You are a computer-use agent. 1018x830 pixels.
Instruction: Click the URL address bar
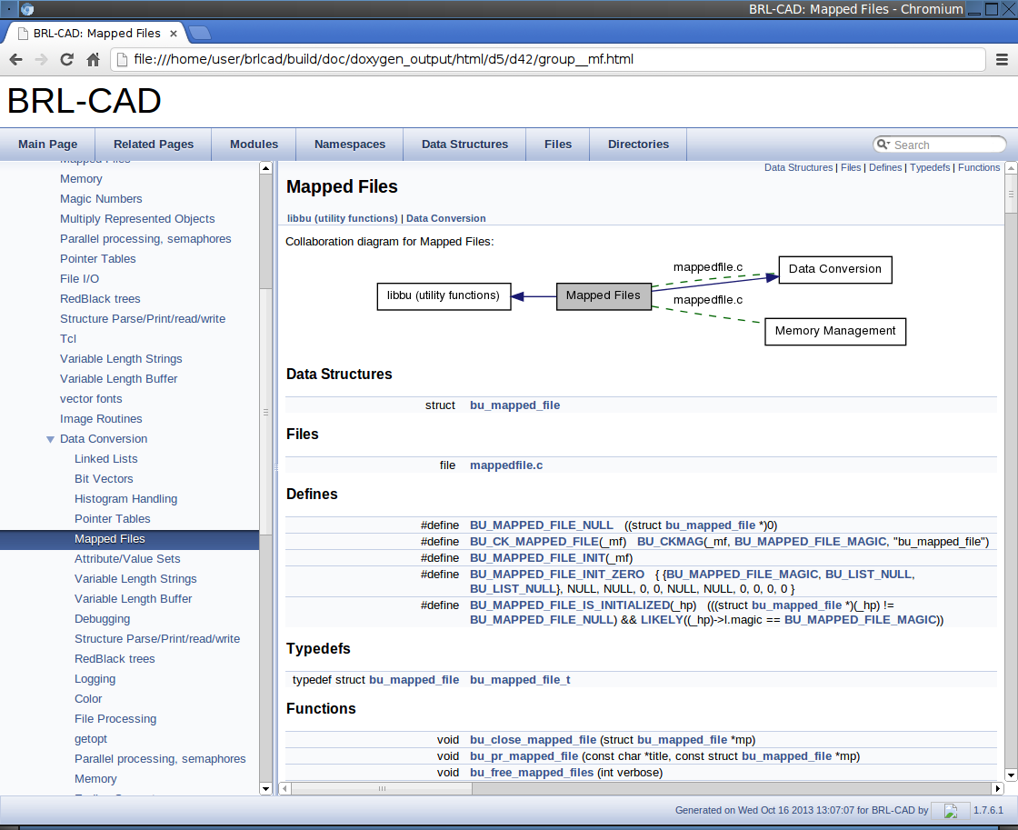(x=545, y=60)
